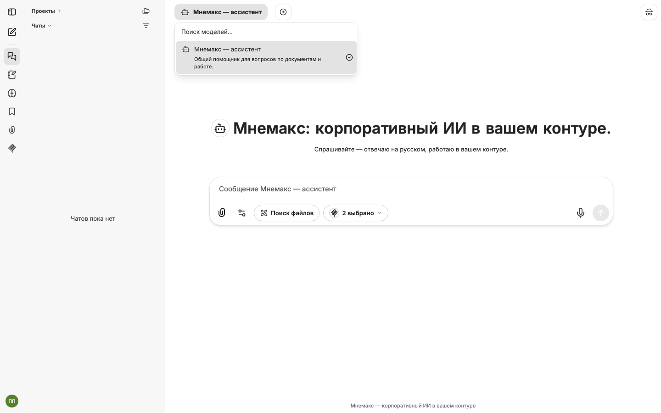Open the notebook-with-pencil icon in sidebar
Image resolution: width=661 pixels, height=413 pixels.
click(12, 75)
